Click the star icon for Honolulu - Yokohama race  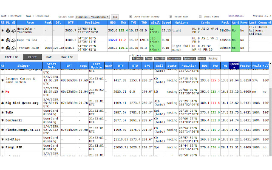click(3, 30)
